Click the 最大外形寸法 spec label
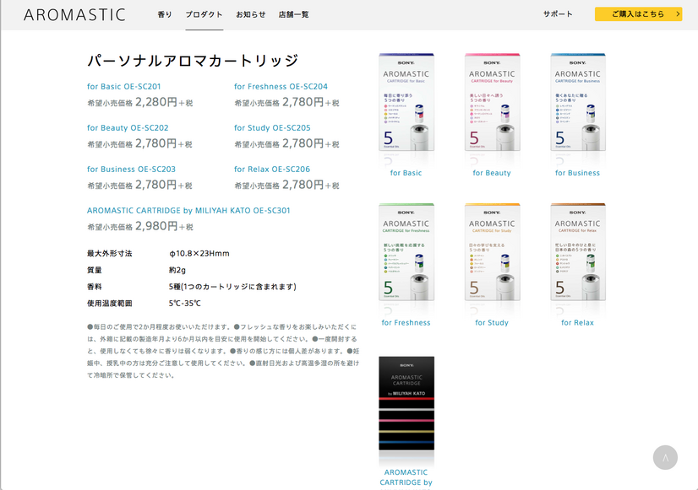Image resolution: width=698 pixels, height=490 pixels. pos(110,254)
